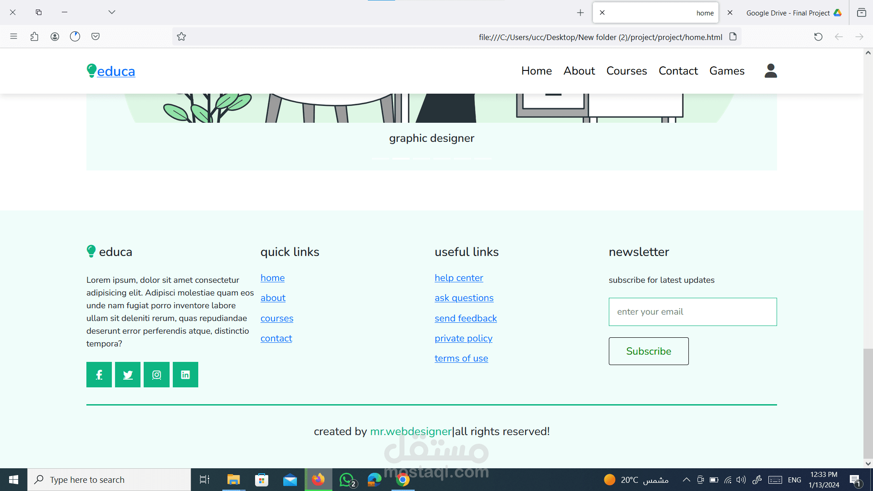The height and width of the screenshot is (491, 873).
Task: Open the Firefox account avatar icon
Action: pos(55,37)
